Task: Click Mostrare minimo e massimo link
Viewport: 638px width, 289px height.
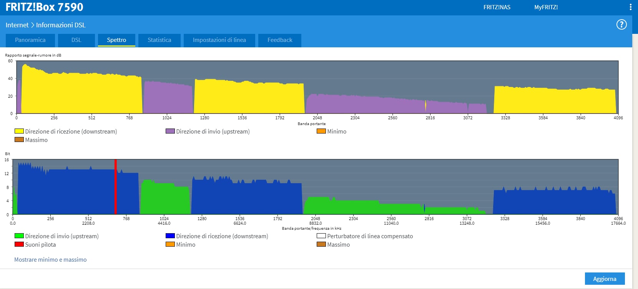Action: [x=50, y=260]
